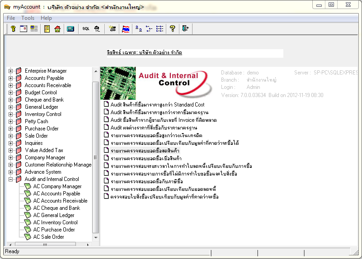Open the yellow question mark help icon
Screen dimensions: 362x259
coord(172,29)
